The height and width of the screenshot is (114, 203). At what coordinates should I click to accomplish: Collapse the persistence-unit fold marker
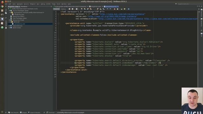click(x=58, y=23)
